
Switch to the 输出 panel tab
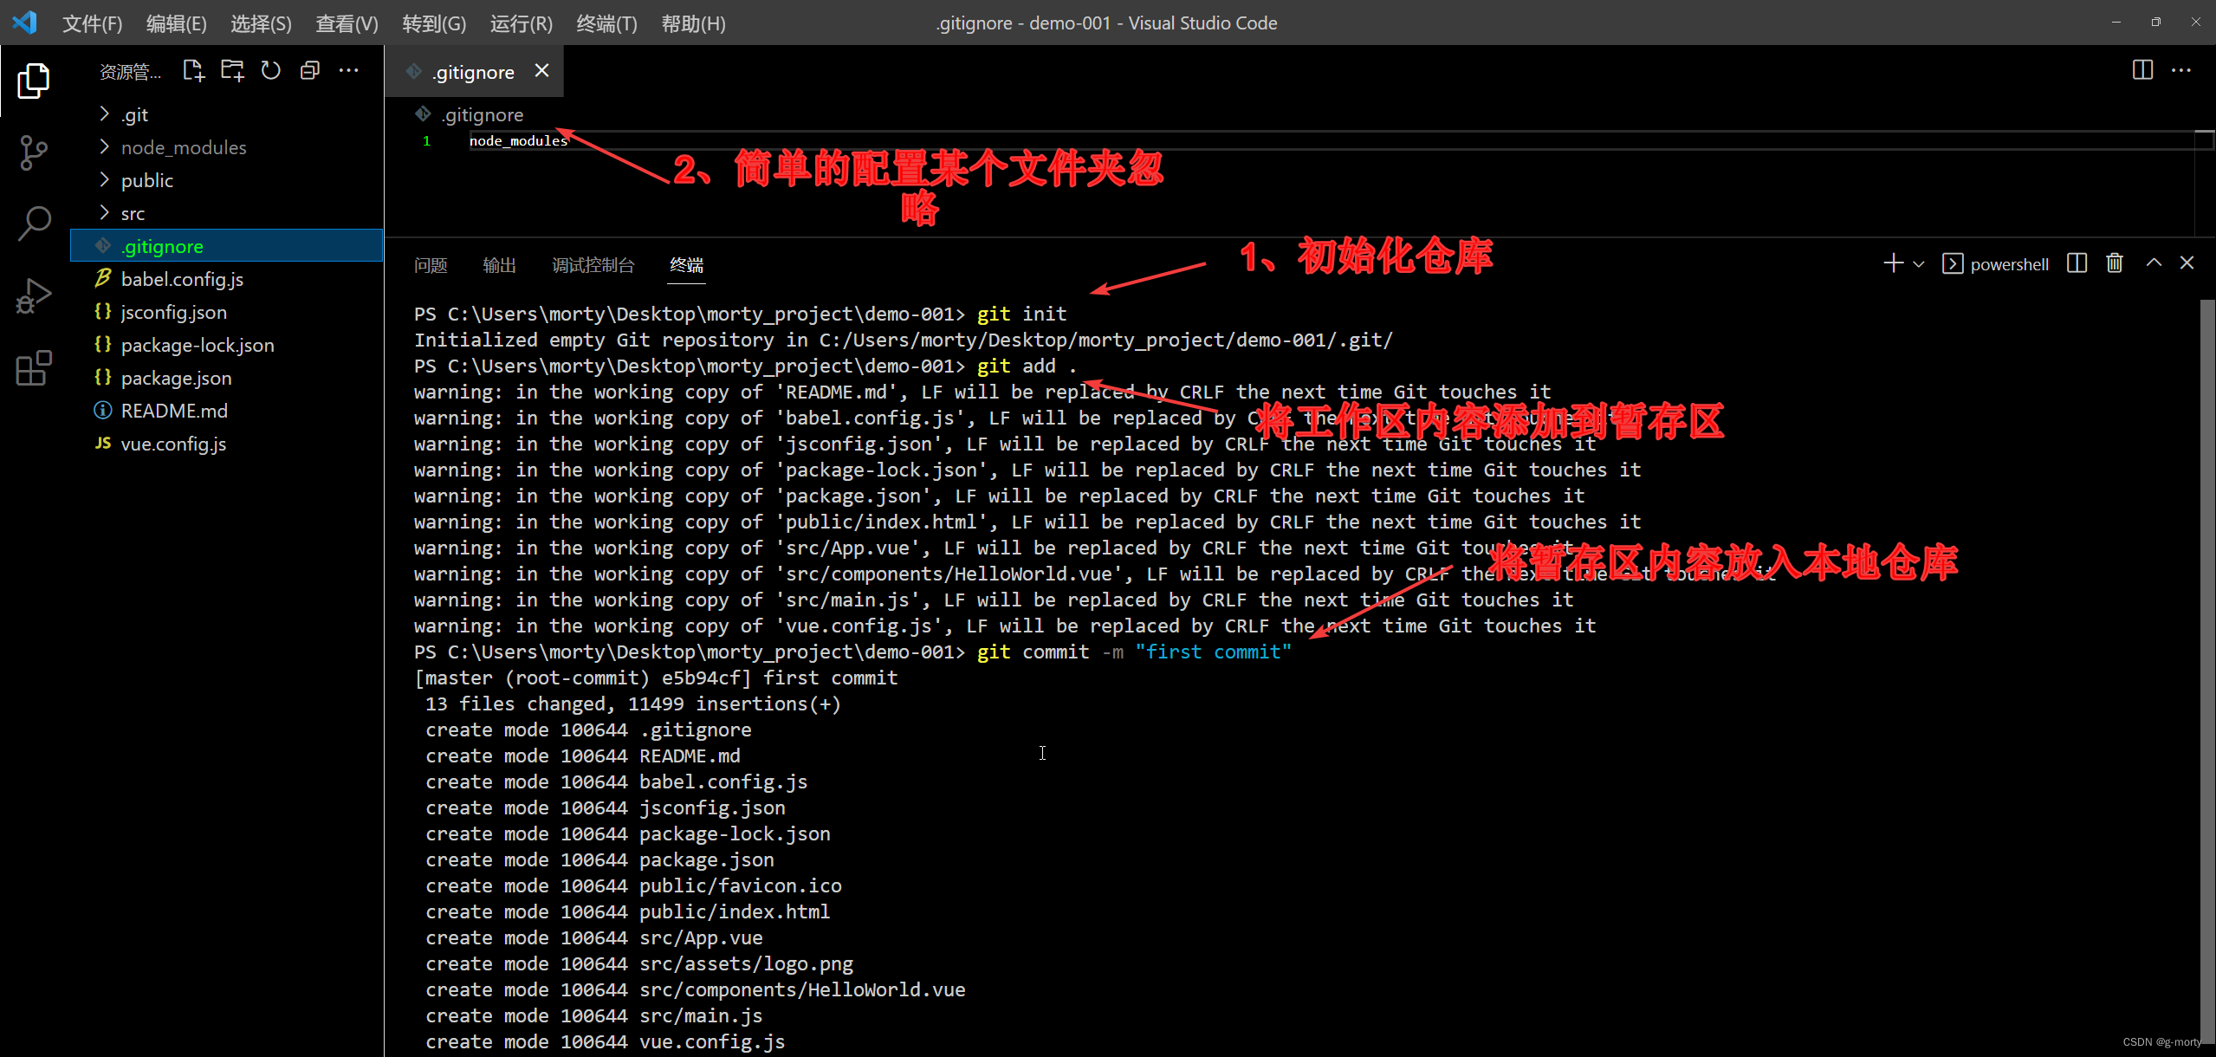pos(499,265)
